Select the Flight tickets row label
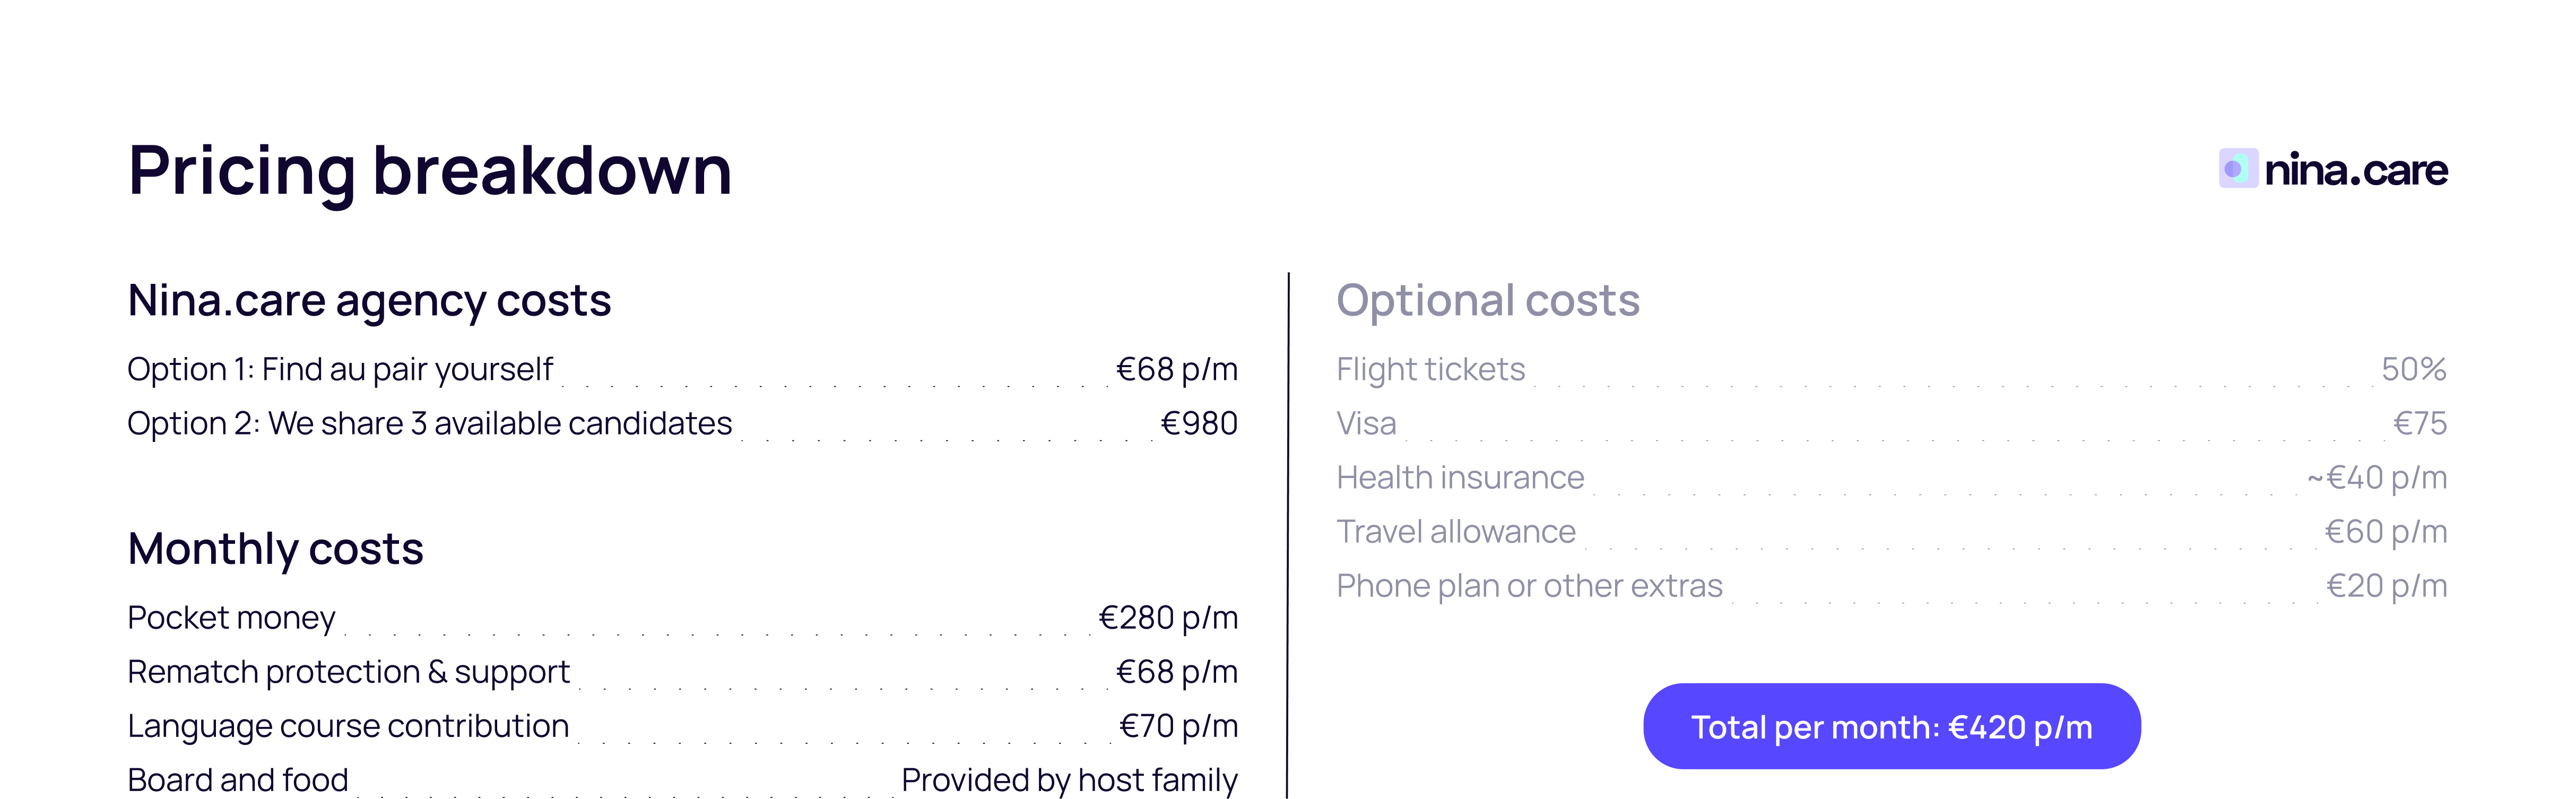Image resolution: width=2576 pixels, height=799 pixels. pos(1430,370)
